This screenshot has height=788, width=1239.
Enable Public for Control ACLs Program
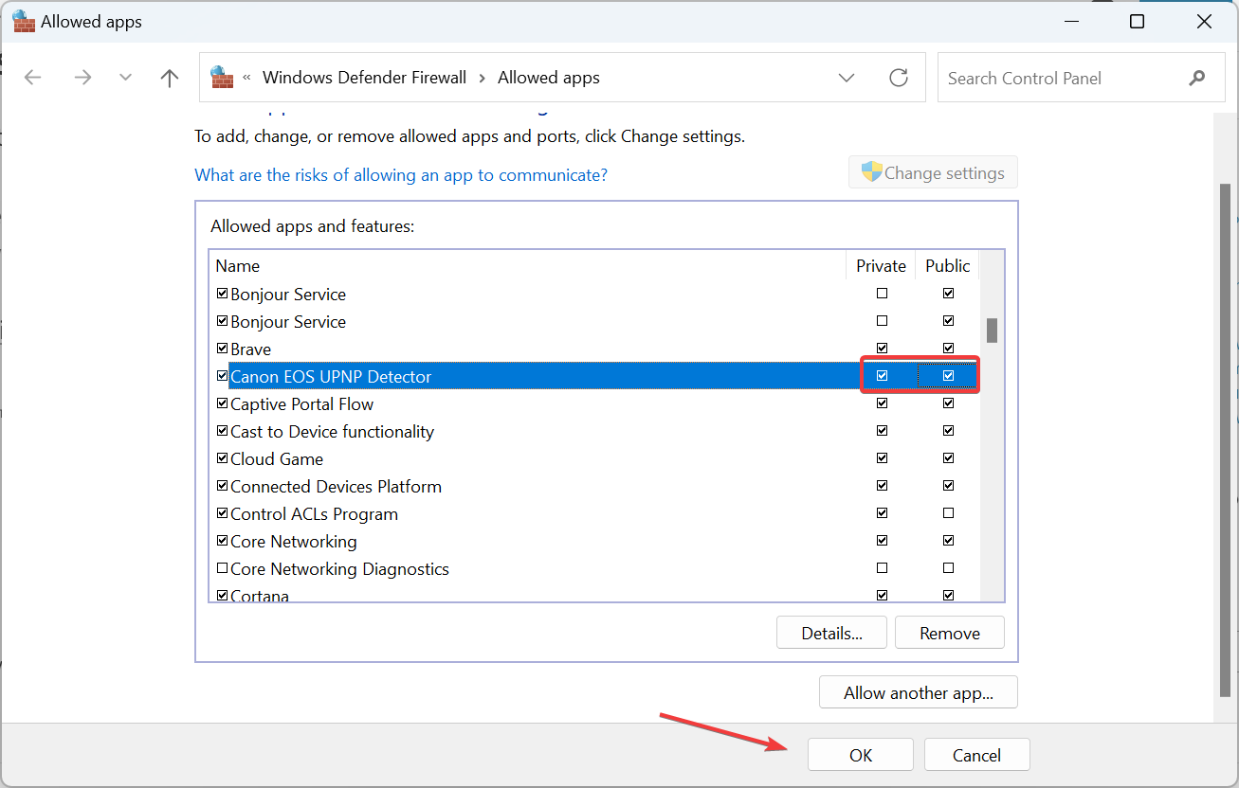click(x=949, y=513)
